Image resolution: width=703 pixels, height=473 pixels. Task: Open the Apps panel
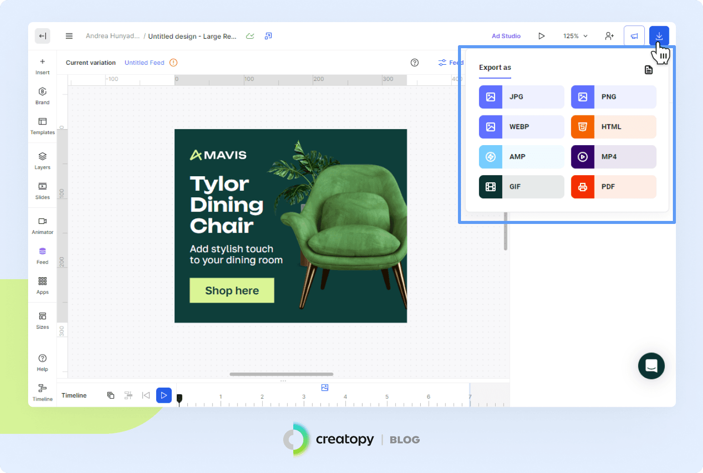42,285
